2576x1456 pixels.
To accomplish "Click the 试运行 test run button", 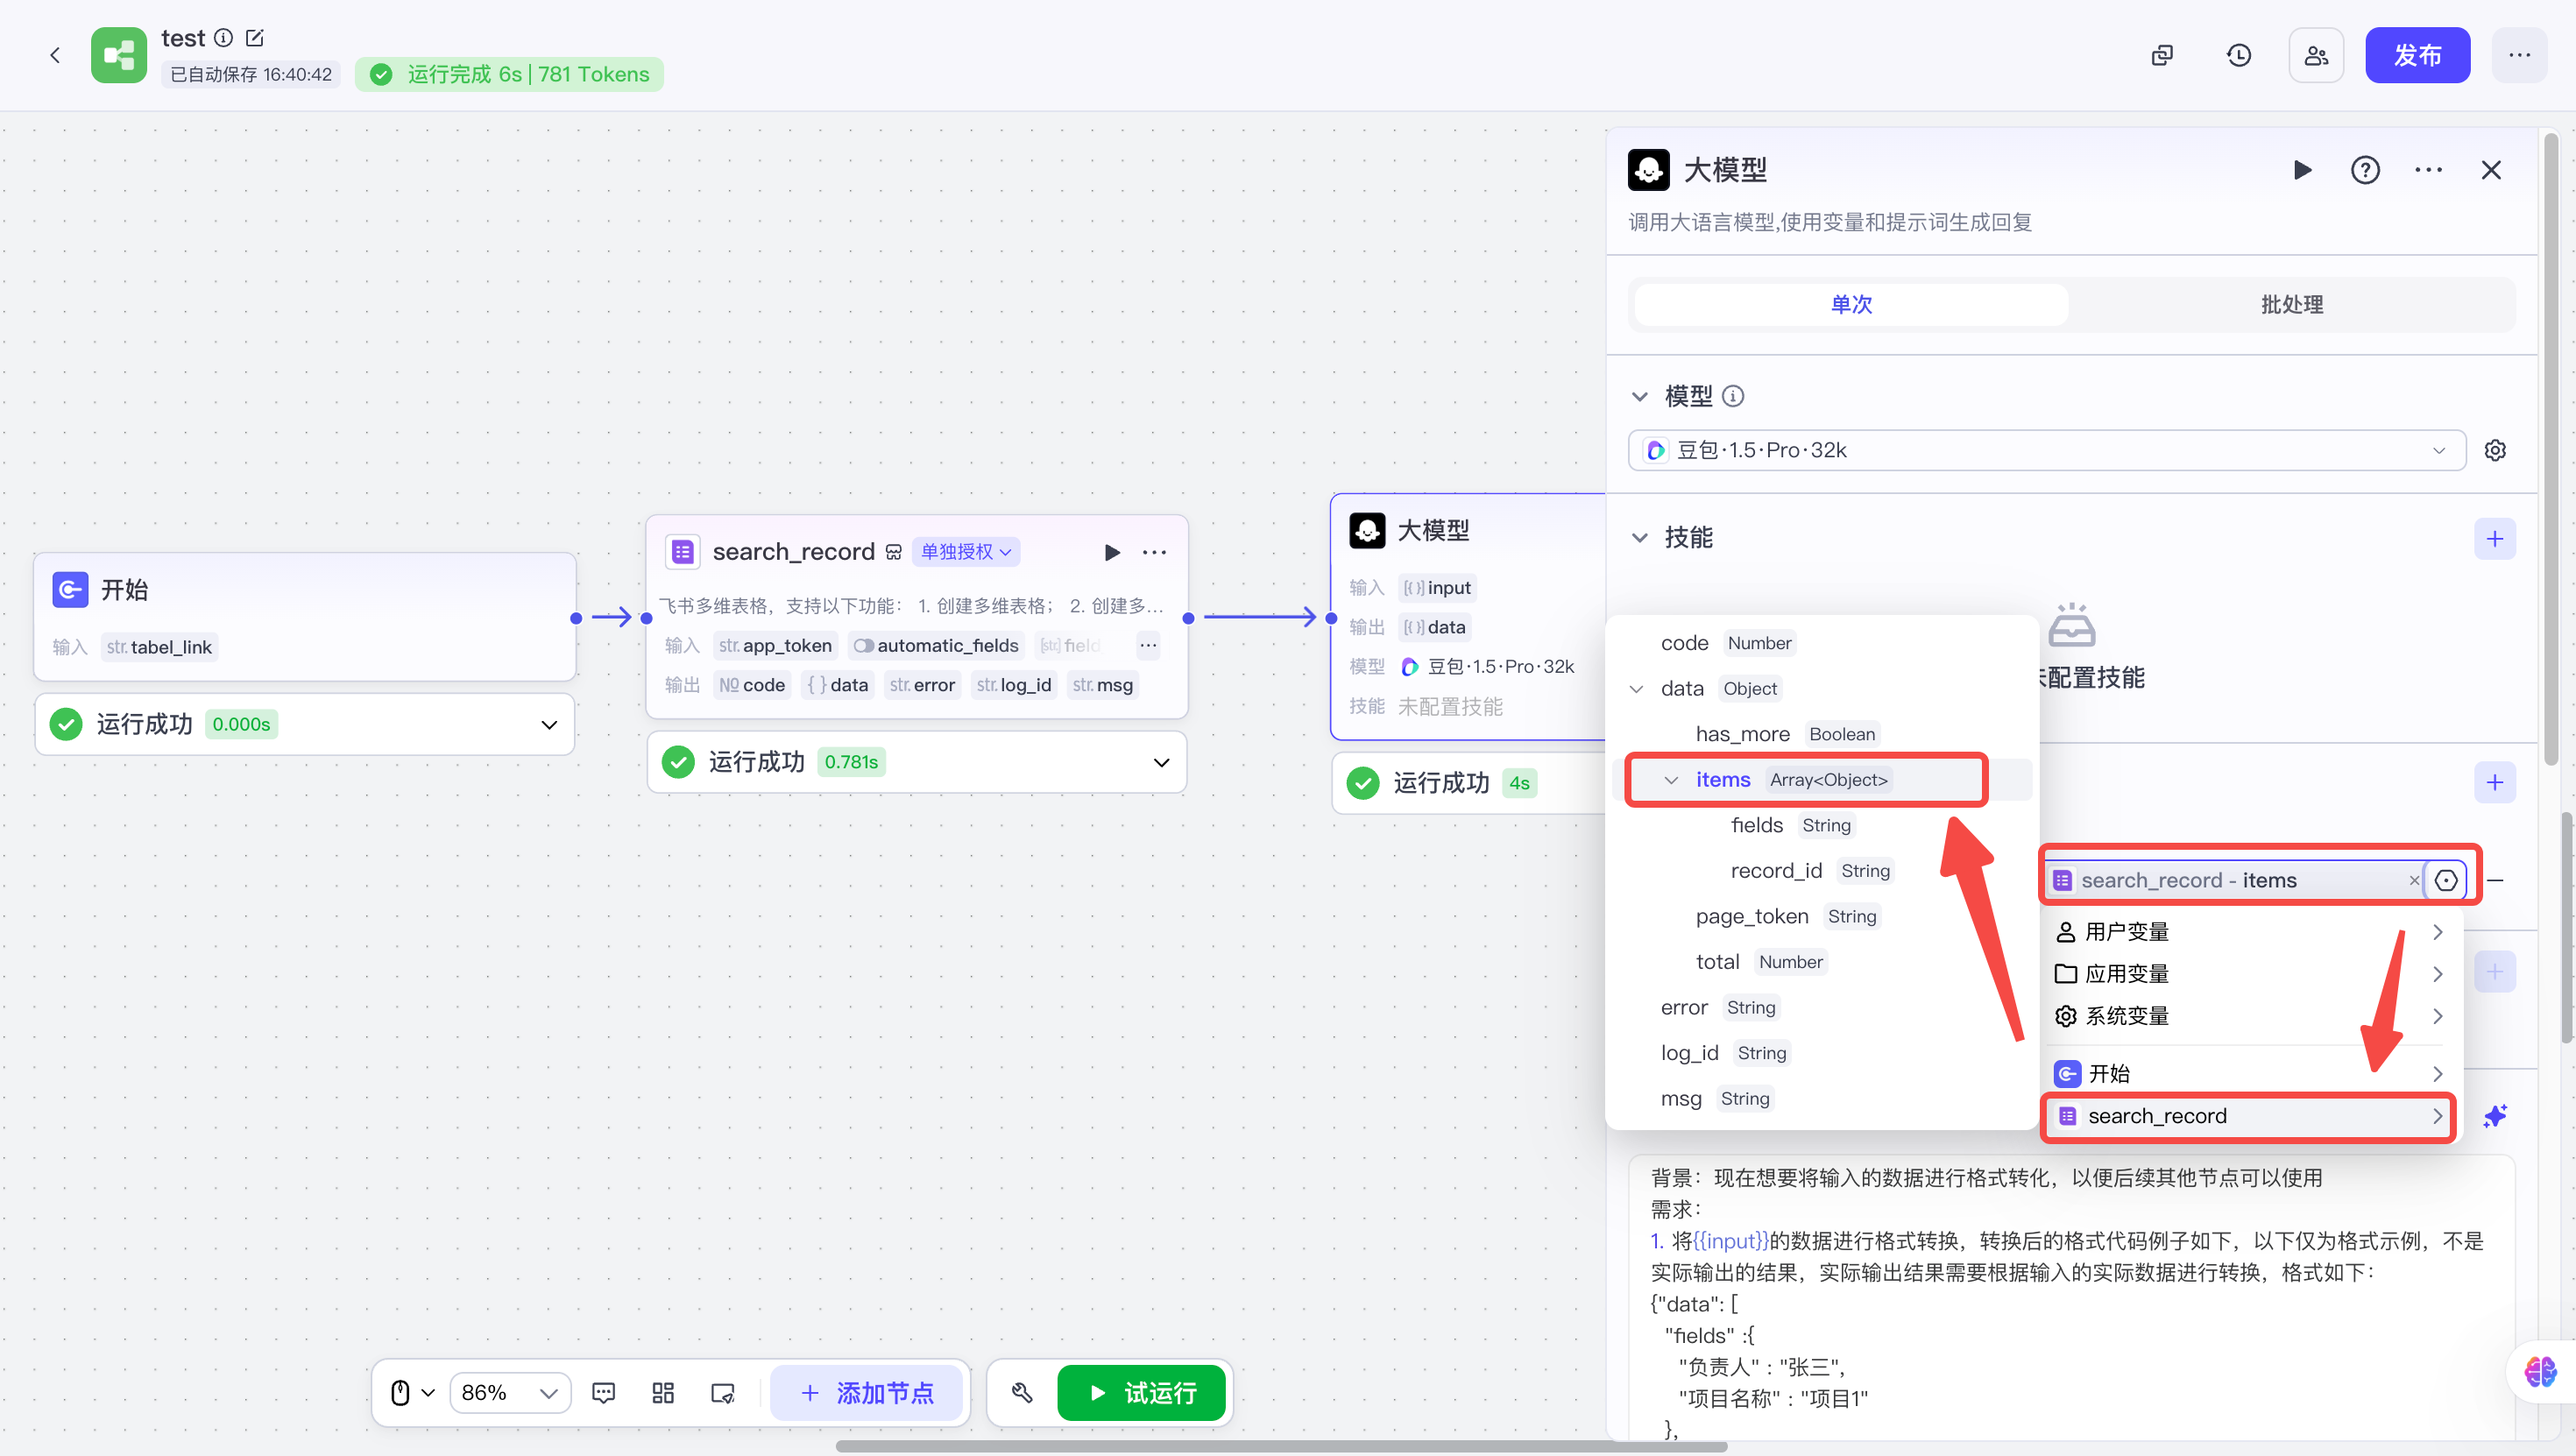I will pos(1141,1392).
